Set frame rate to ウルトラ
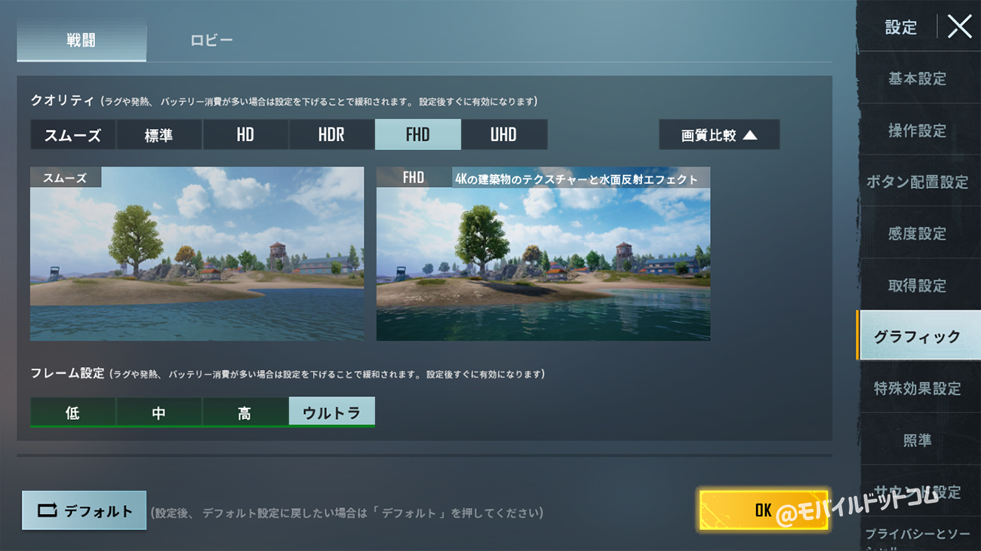 [x=331, y=412]
